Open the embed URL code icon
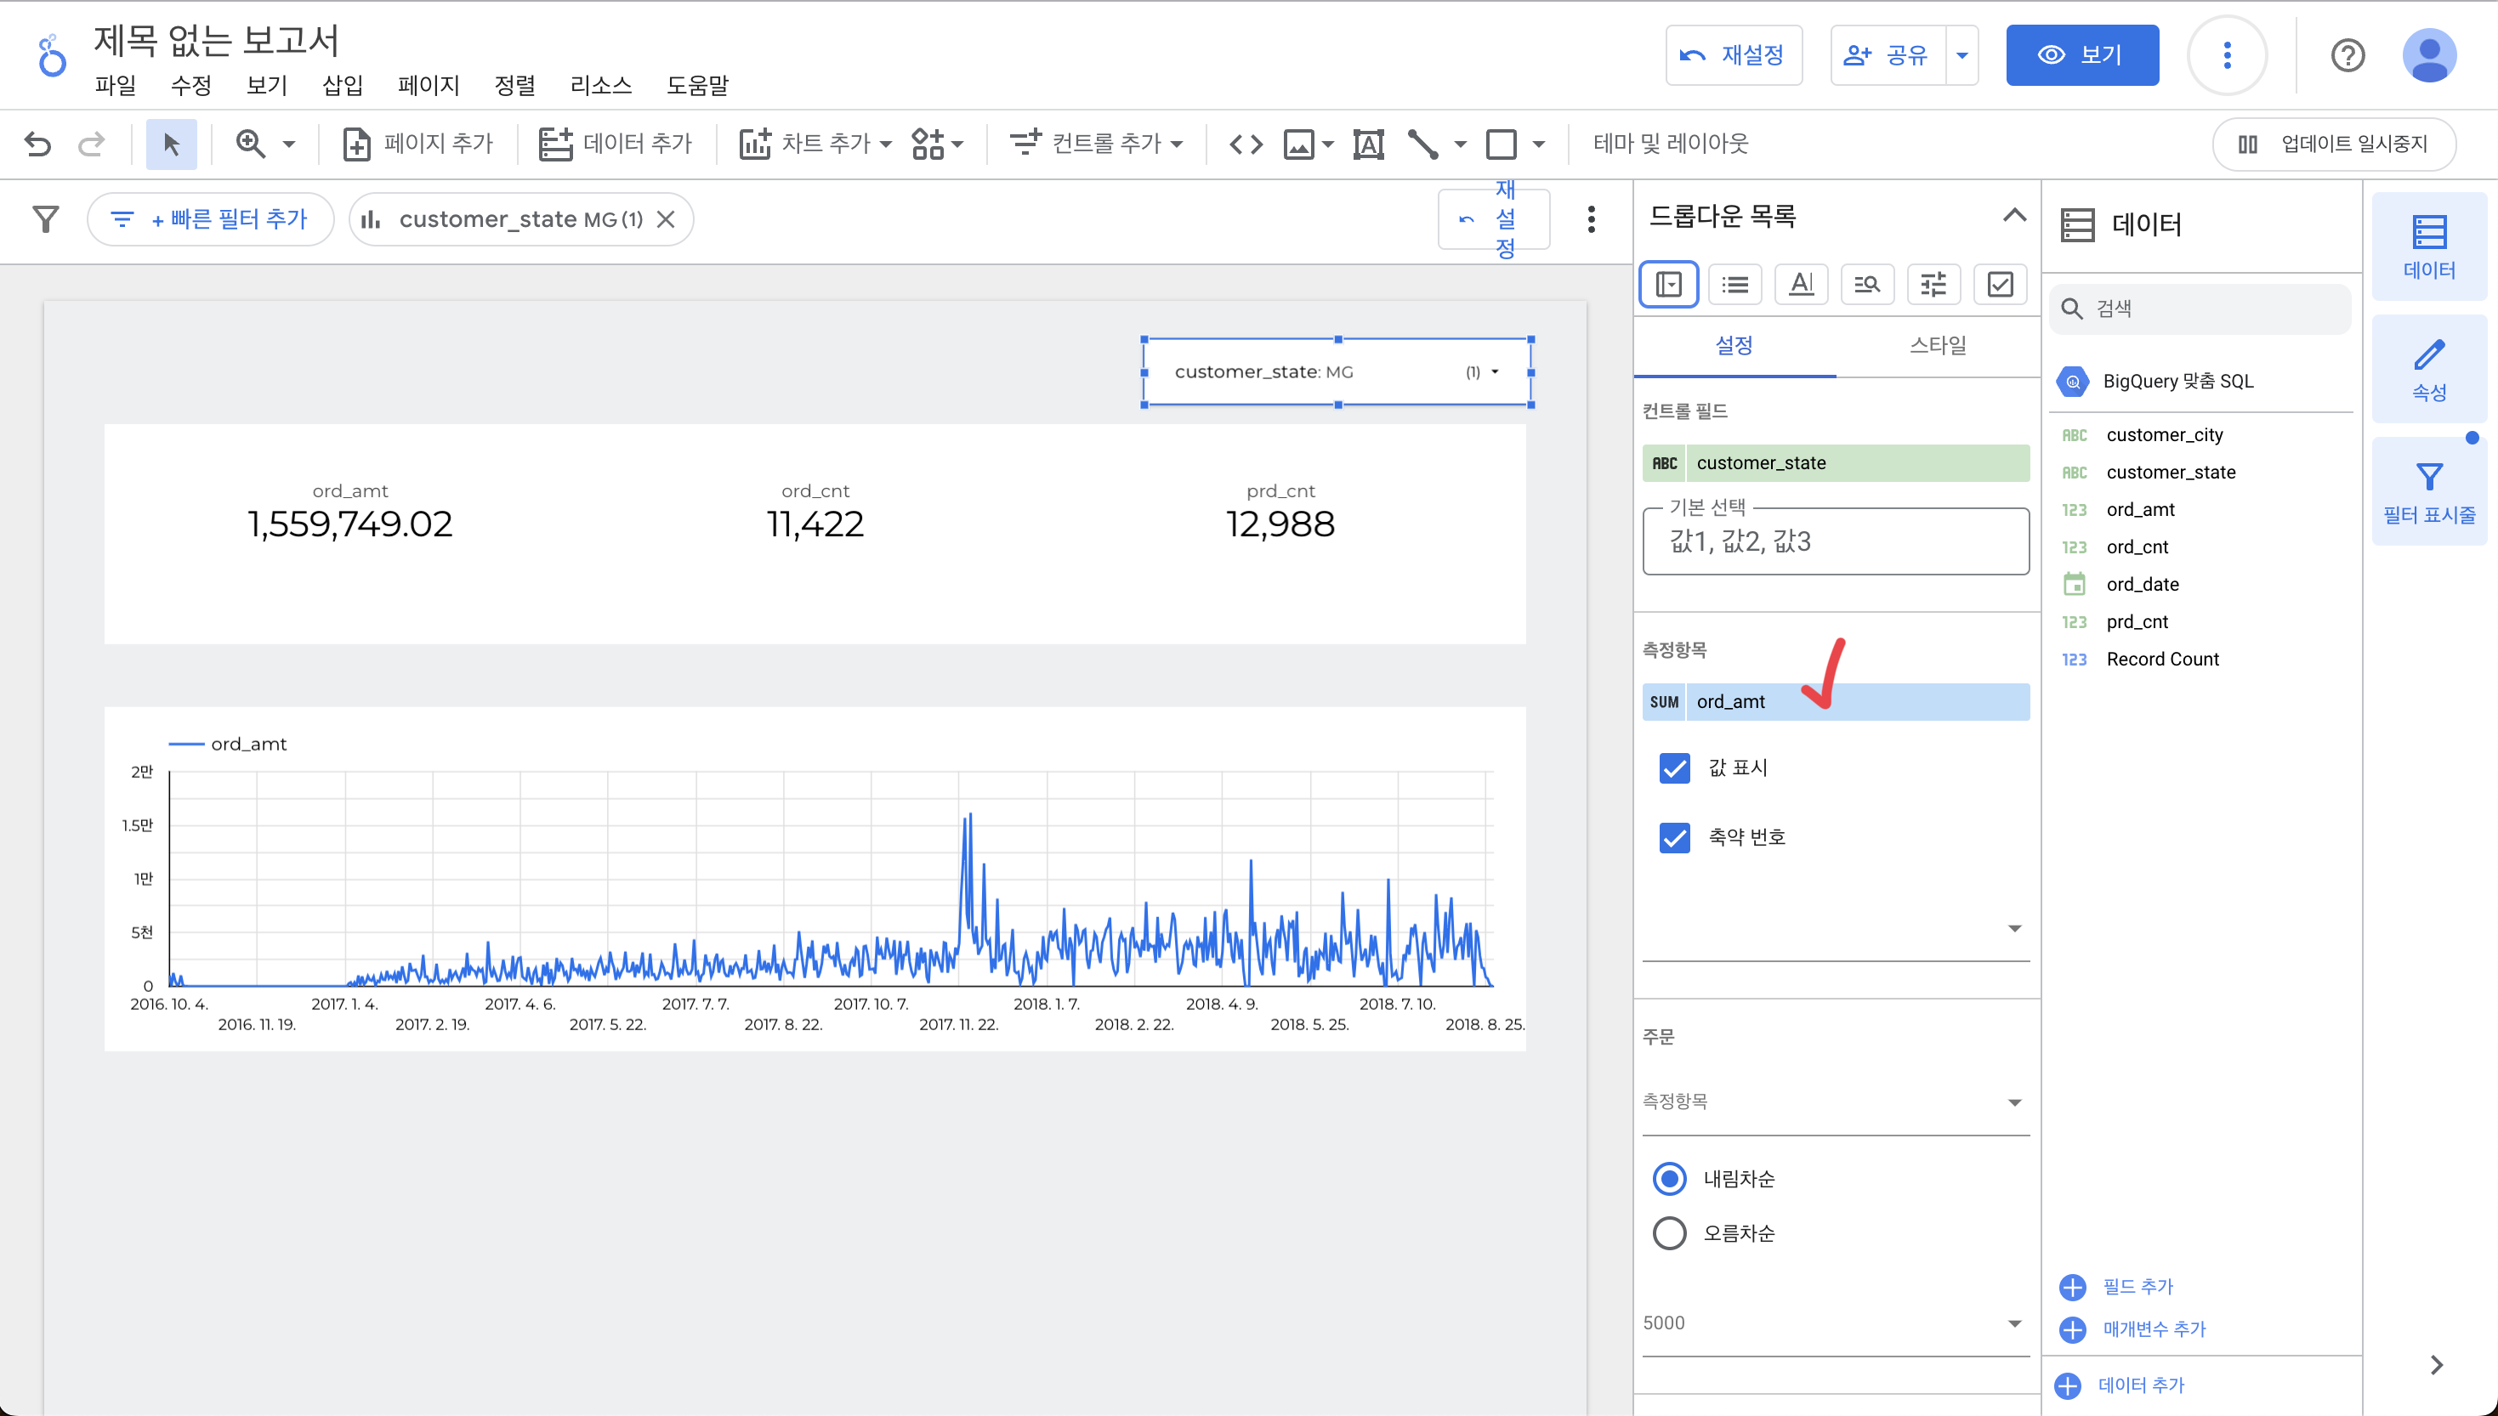Viewport: 2498px width, 1416px height. click(x=1245, y=144)
